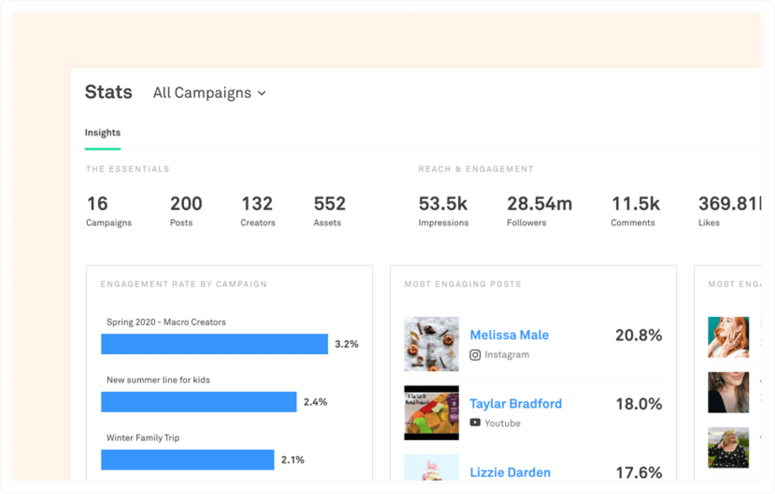This screenshot has height=494, width=775.
Task: Collapse the All Campaigns selector chevron
Action: (x=262, y=93)
